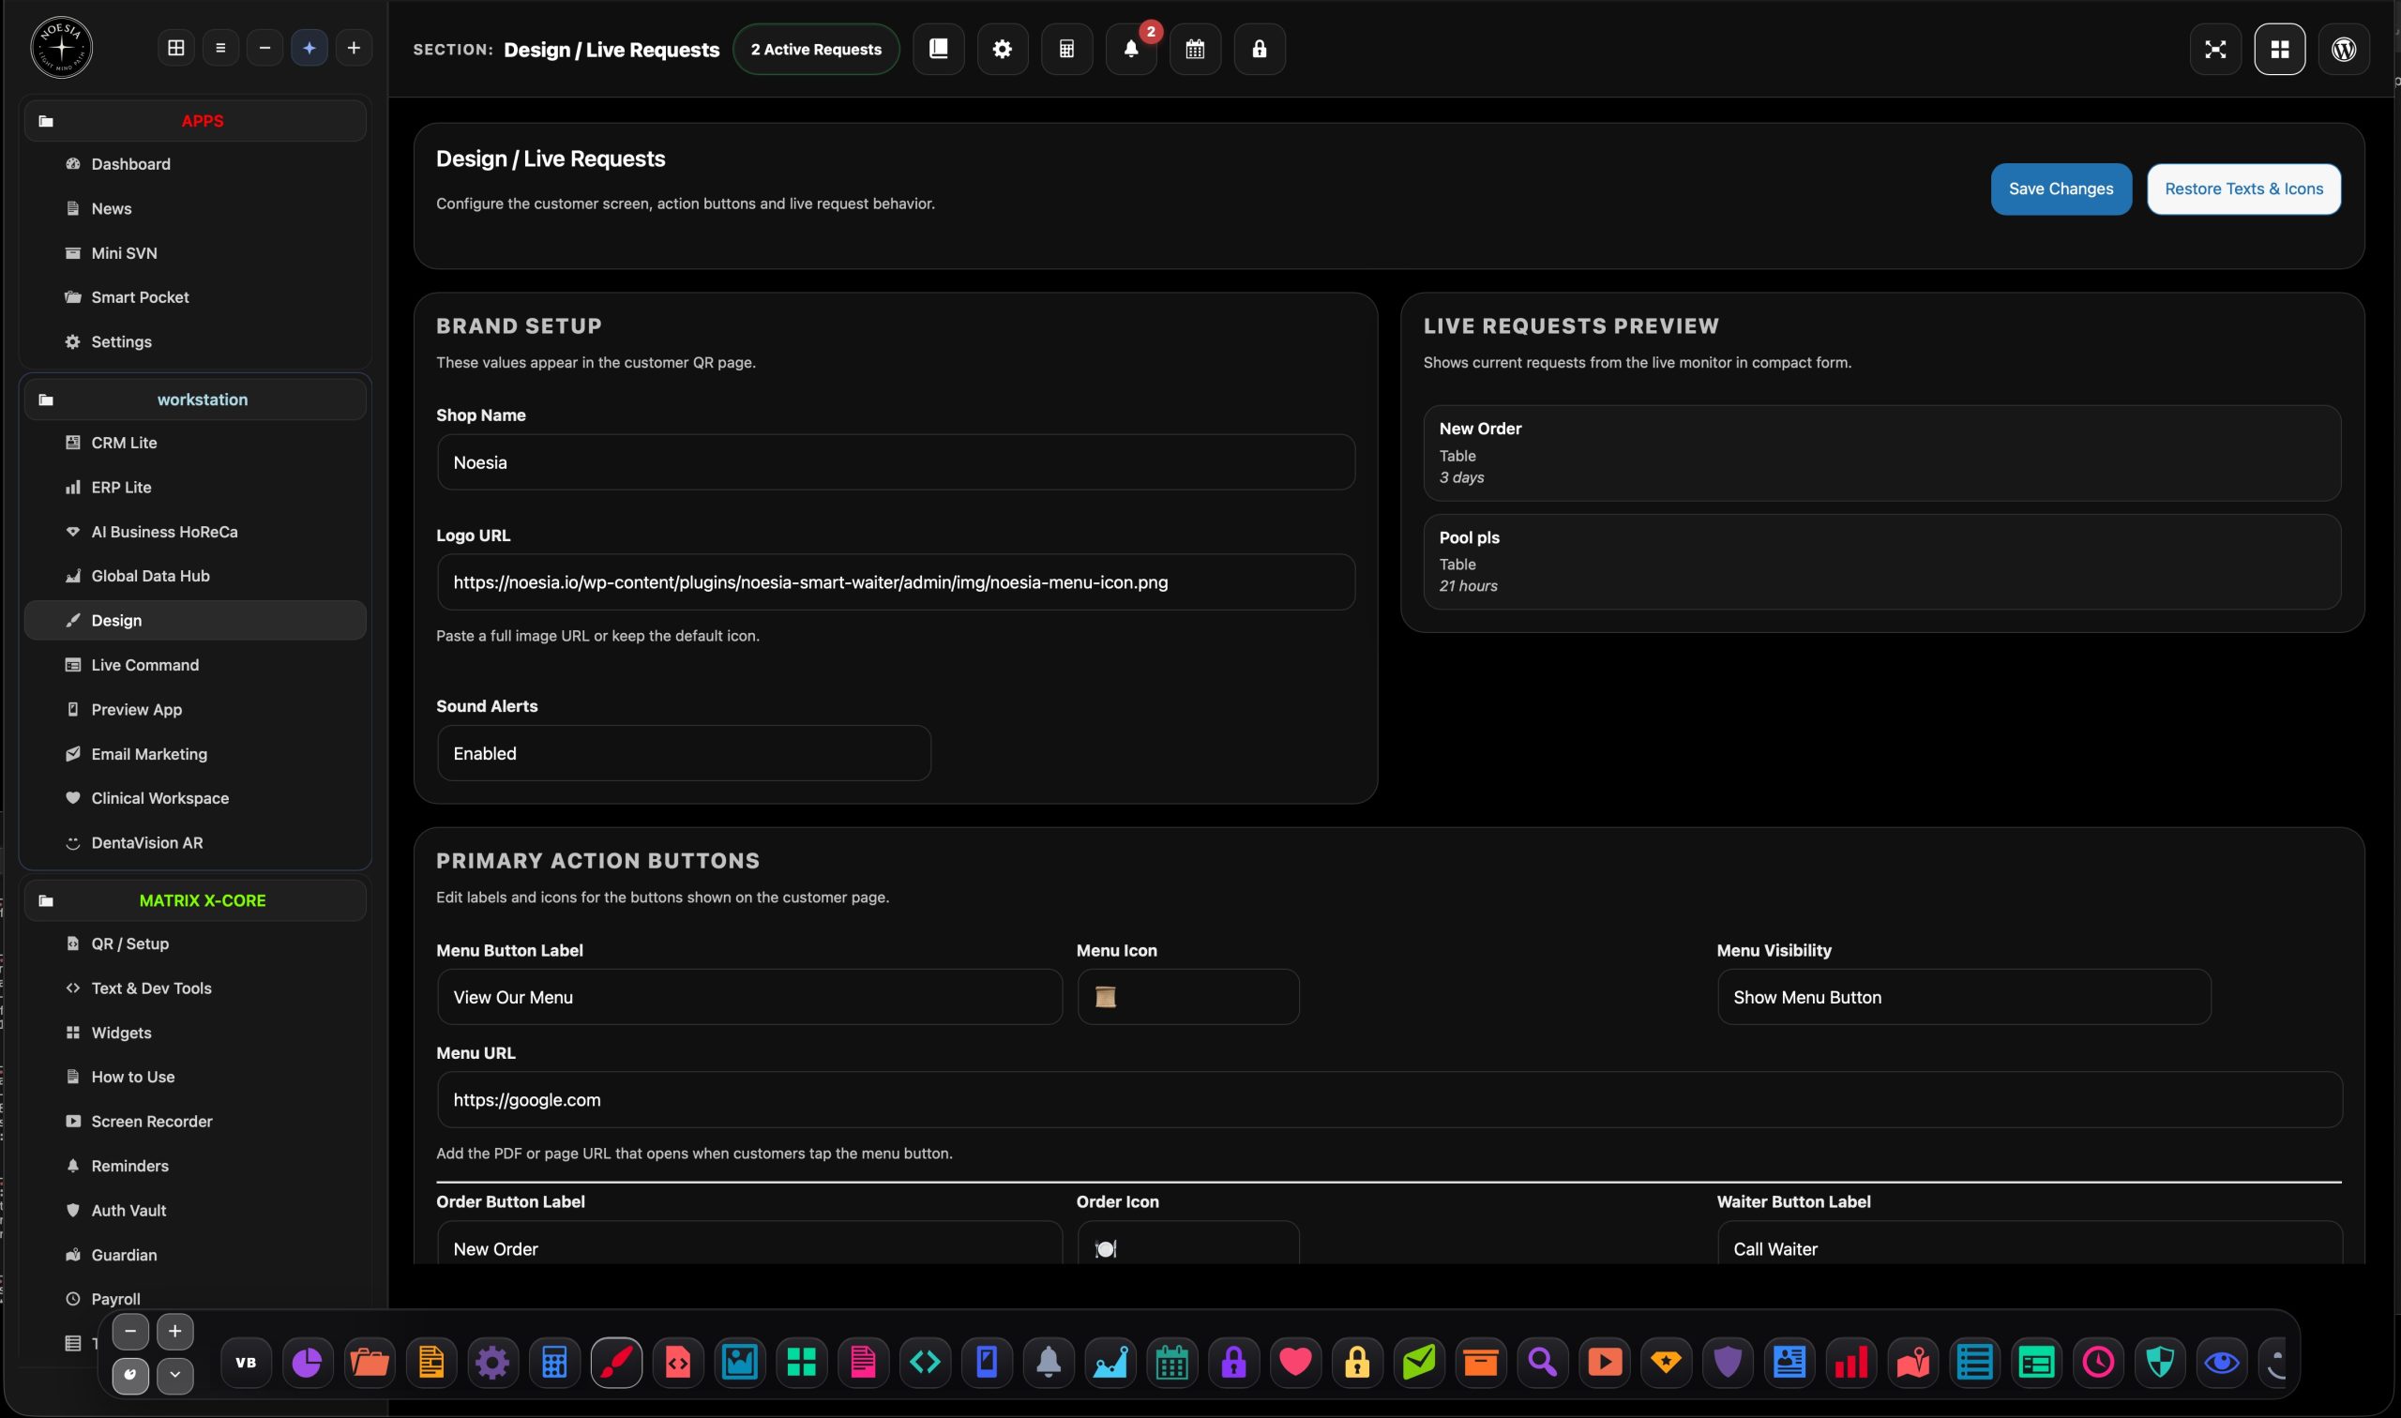Open the red paintbrush Design dock icon
Image resolution: width=2401 pixels, height=1418 pixels.
[616, 1362]
